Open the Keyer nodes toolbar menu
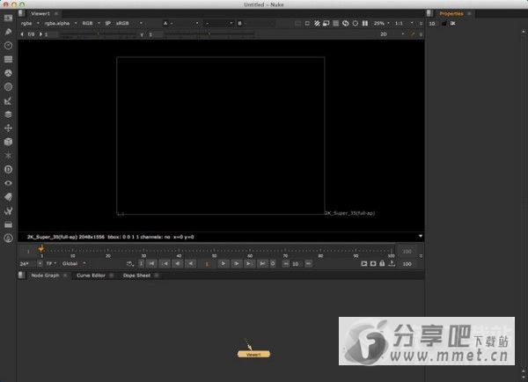 coord(8,100)
